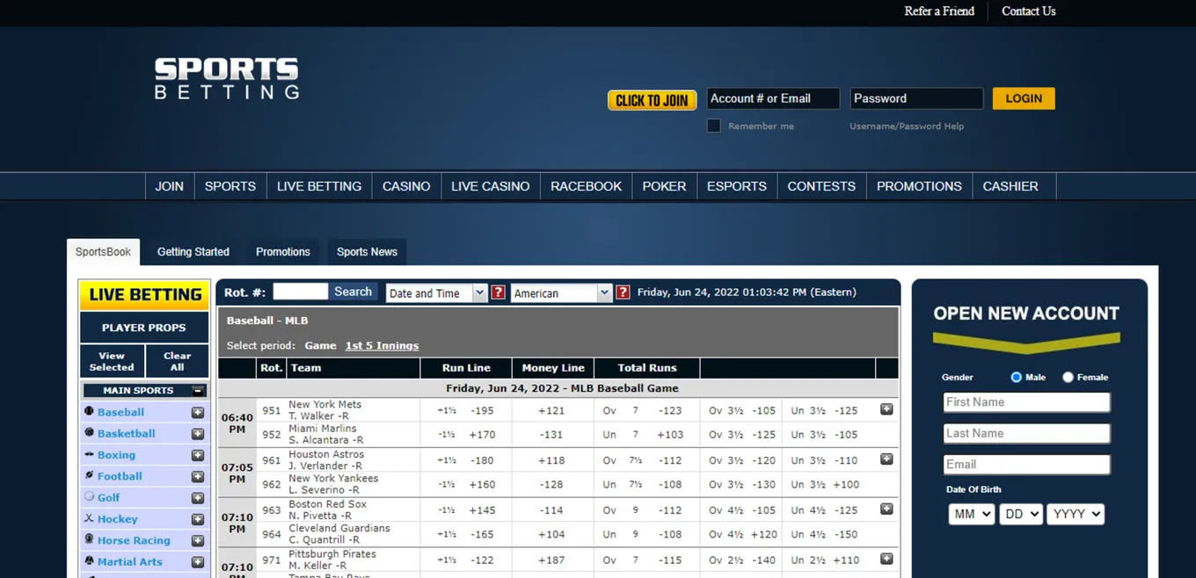Viewport: 1196px width, 578px height.
Task: Expand the Horse Racing category
Action: coord(198,541)
